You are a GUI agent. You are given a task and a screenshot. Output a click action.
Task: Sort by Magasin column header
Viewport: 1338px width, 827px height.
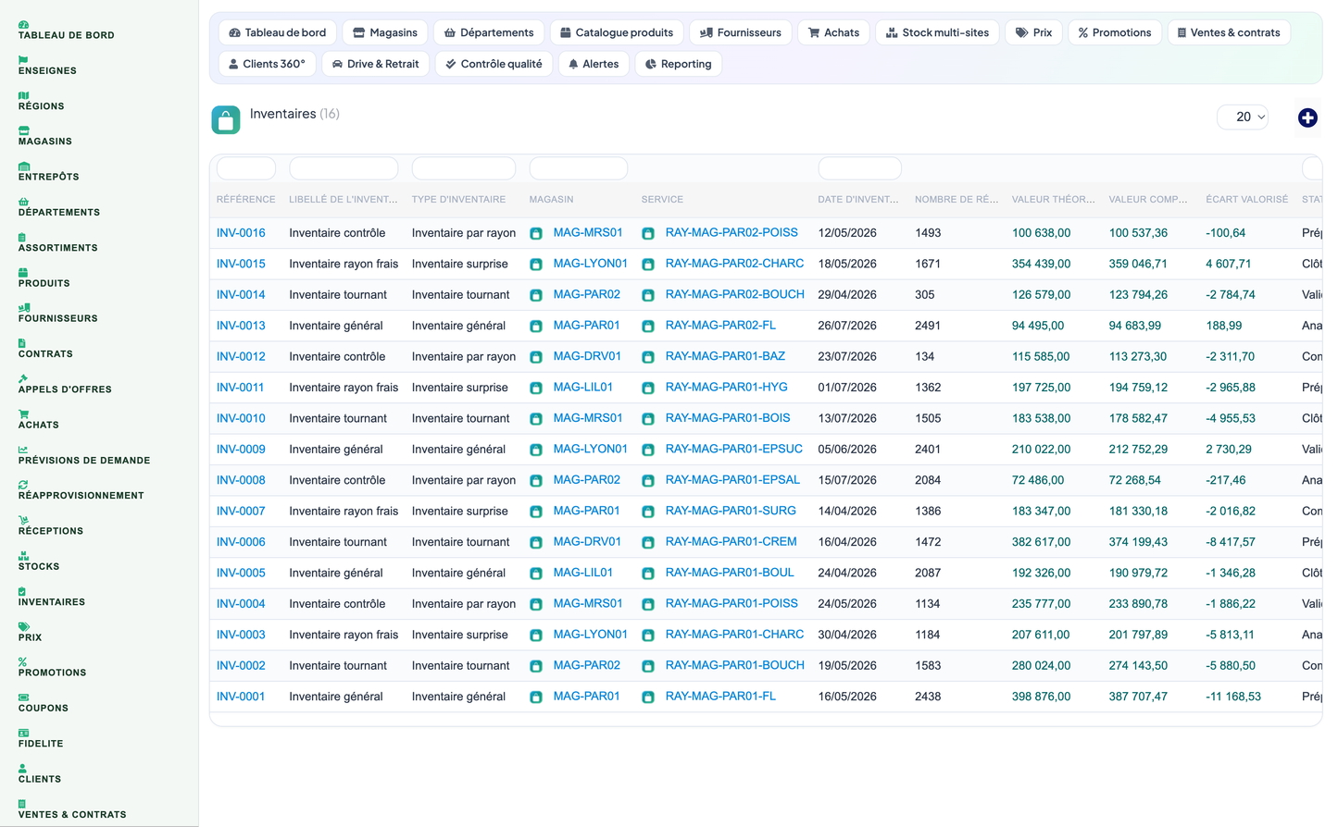[551, 200]
